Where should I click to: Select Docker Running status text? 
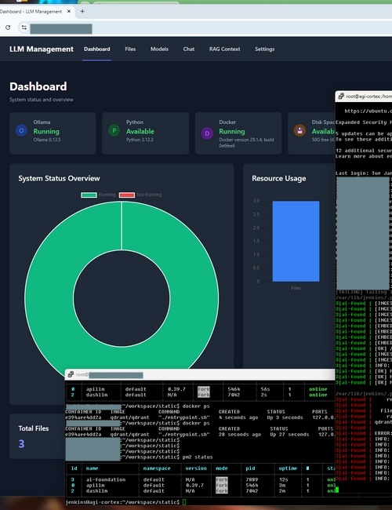pyautogui.click(x=232, y=131)
